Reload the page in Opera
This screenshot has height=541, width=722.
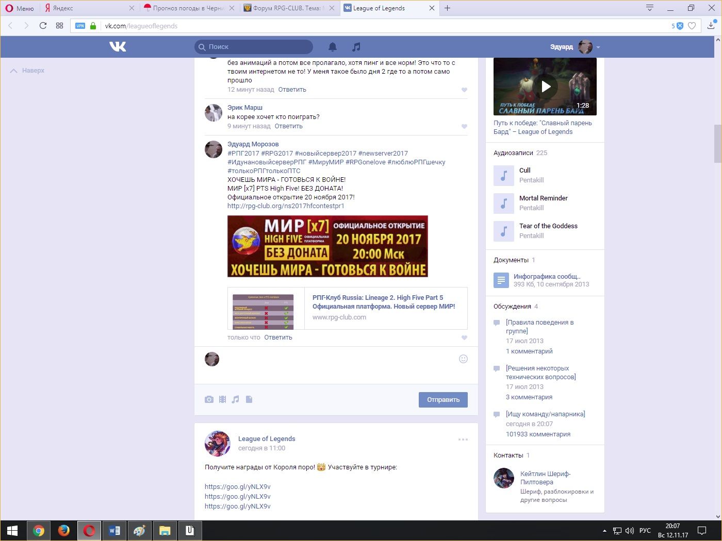(43, 25)
